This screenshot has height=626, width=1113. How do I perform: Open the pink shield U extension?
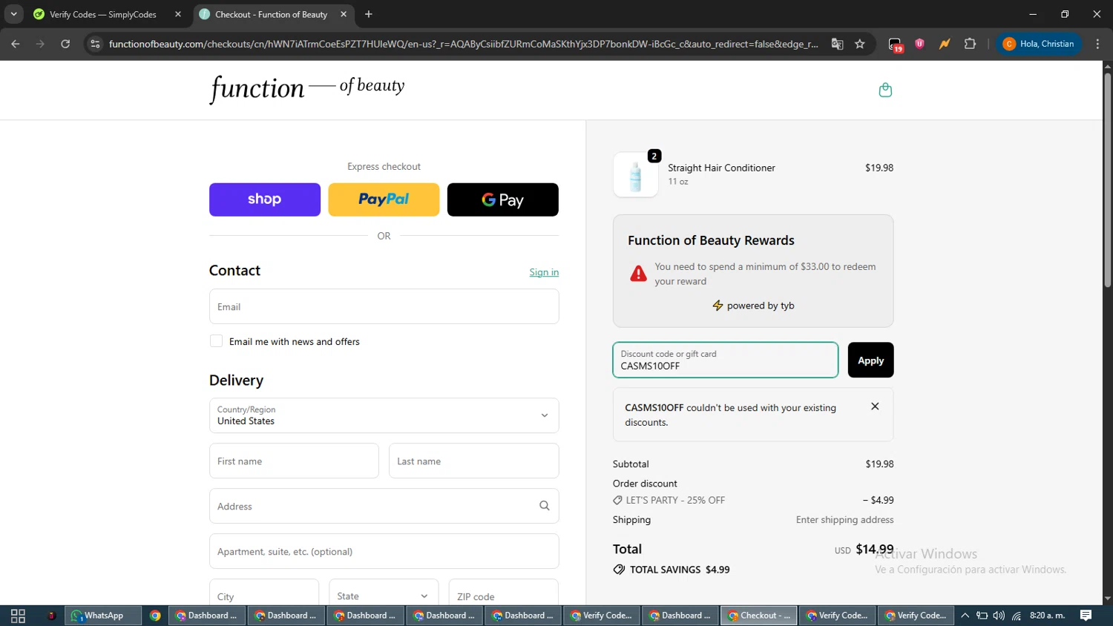tap(919, 44)
